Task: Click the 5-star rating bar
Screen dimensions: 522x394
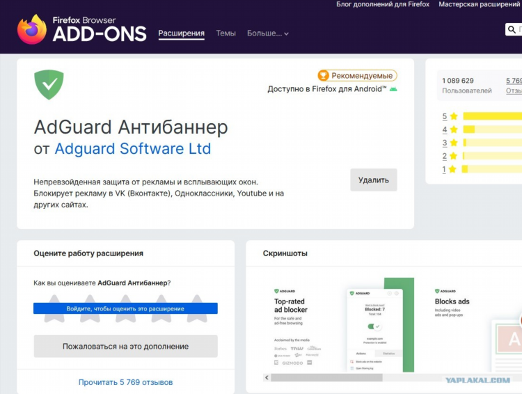Action: [x=492, y=116]
